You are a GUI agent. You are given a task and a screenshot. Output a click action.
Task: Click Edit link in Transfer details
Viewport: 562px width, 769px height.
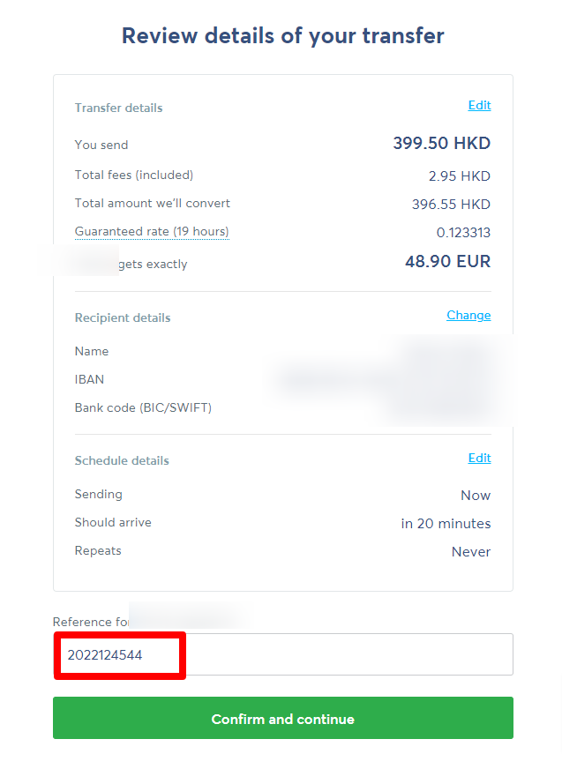pos(479,106)
